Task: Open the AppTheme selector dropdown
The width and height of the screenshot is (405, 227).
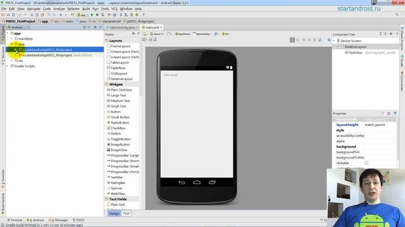Action: point(182,33)
